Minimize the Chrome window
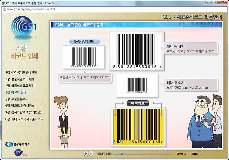Viewport: 229px width, 160px height. [208, 2]
